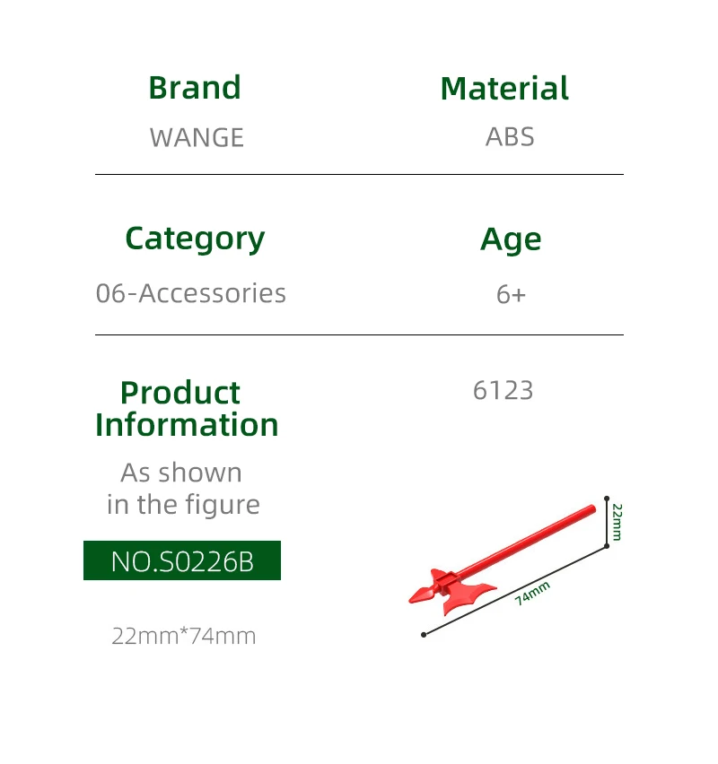Click the green NO.S0226B badge

coord(182,560)
